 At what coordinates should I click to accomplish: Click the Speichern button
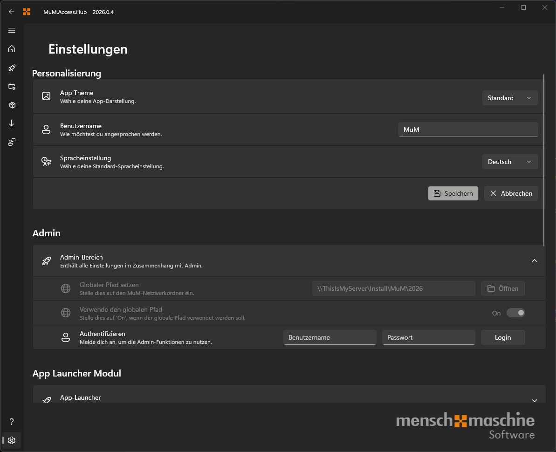click(453, 193)
